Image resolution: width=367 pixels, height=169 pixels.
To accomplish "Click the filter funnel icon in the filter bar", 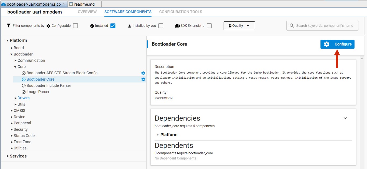I will coord(9,25).
